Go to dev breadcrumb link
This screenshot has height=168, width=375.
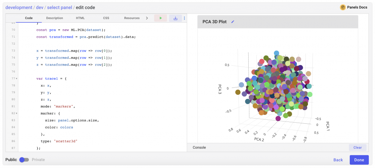point(40,7)
